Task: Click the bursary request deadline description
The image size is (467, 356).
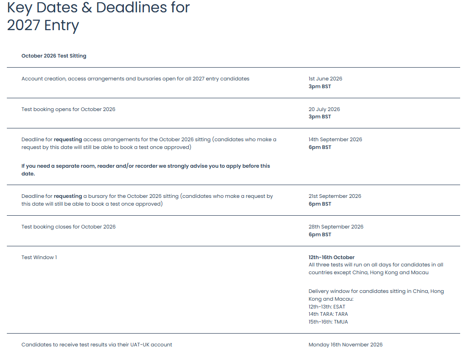Action: tap(147, 200)
